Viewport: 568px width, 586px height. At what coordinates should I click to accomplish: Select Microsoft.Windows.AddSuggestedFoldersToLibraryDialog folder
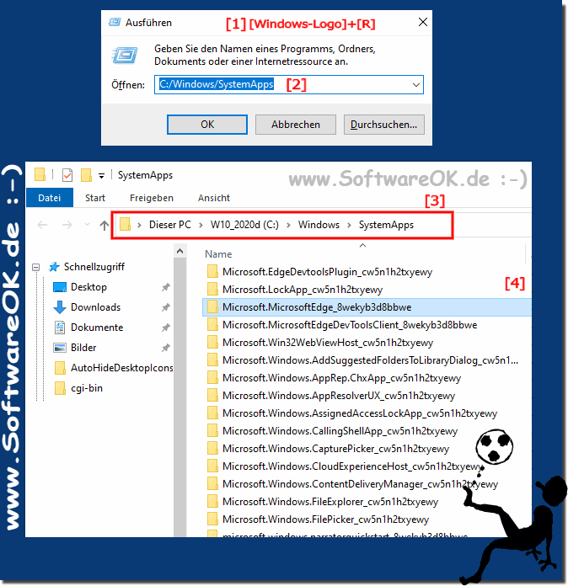click(371, 360)
